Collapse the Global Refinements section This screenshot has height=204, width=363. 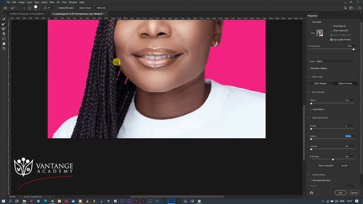(309, 118)
